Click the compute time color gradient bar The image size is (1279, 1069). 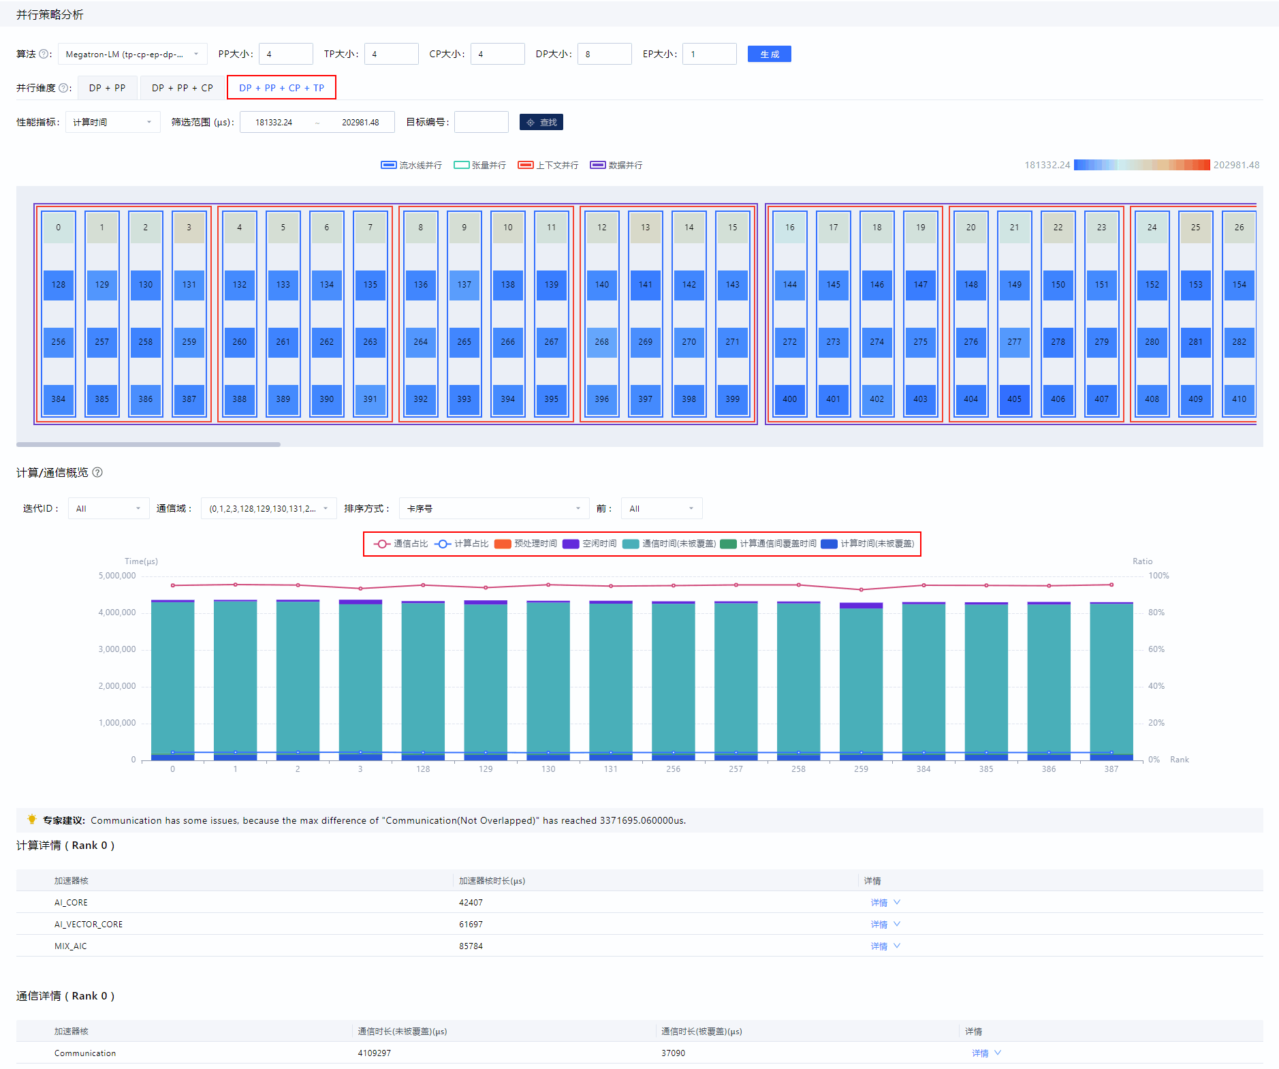click(x=1141, y=165)
